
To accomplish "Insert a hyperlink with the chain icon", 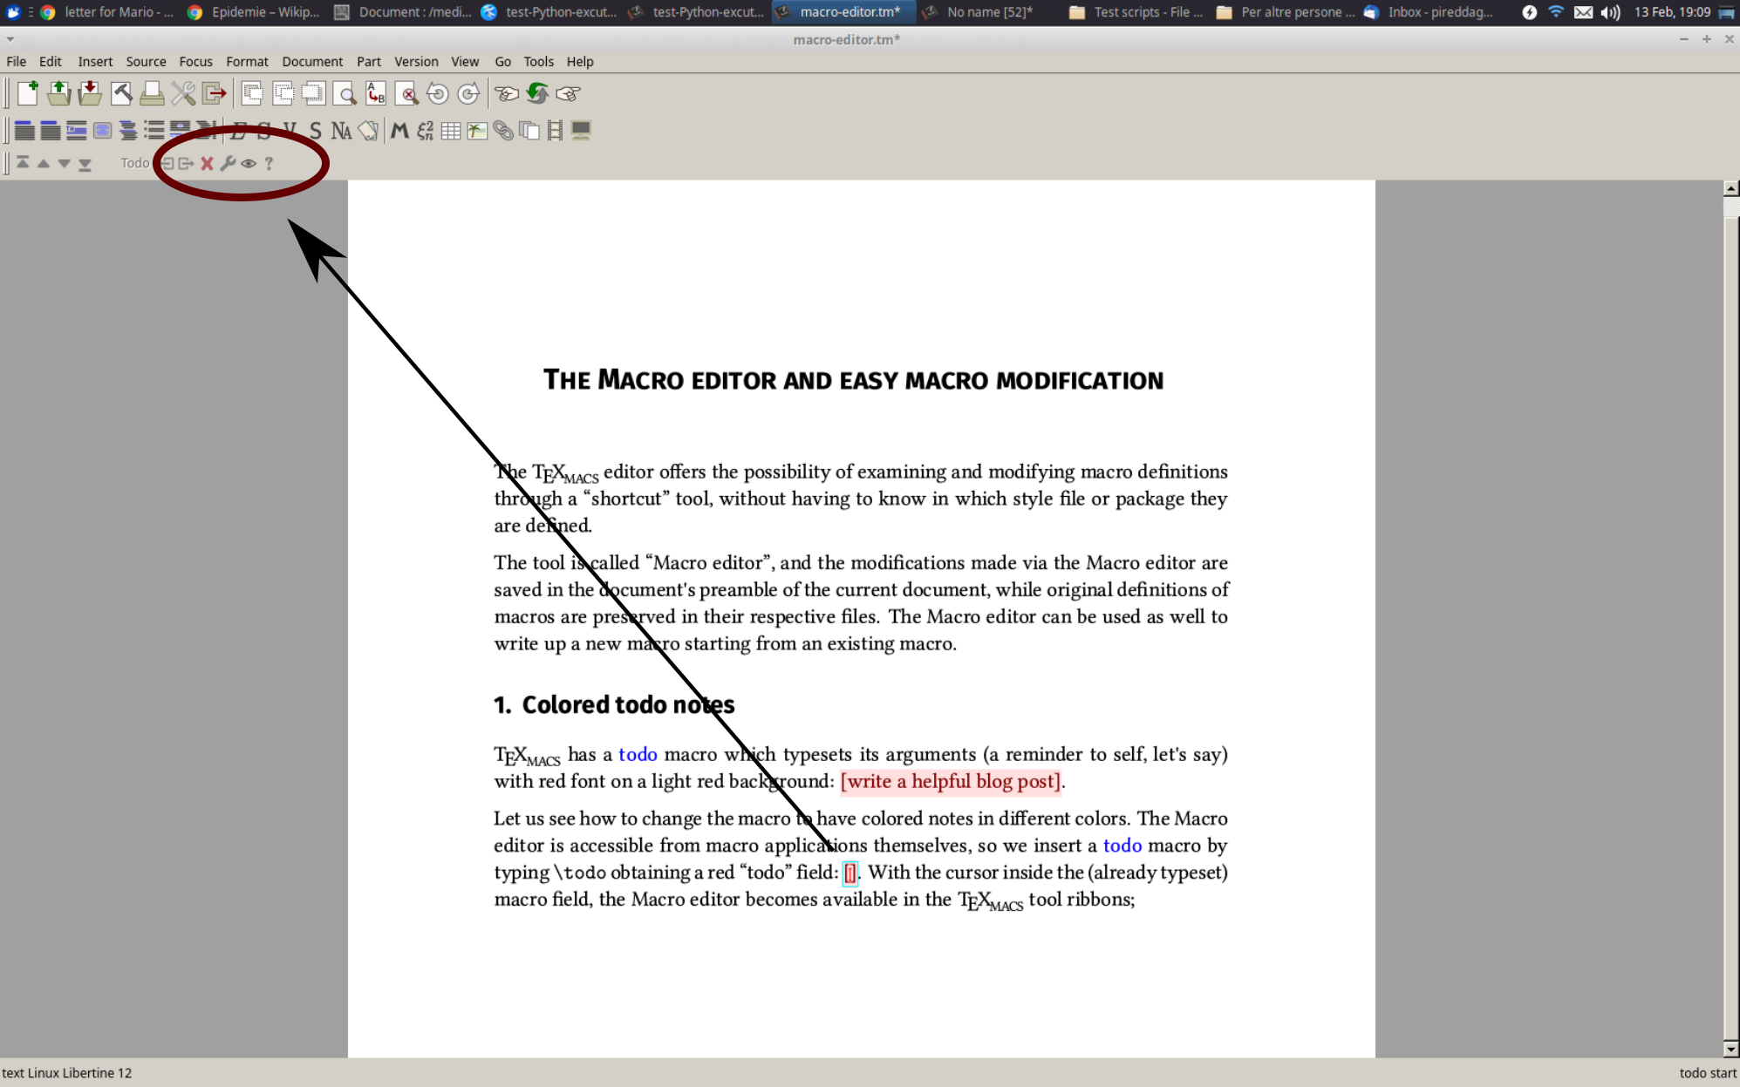I will coord(505,131).
